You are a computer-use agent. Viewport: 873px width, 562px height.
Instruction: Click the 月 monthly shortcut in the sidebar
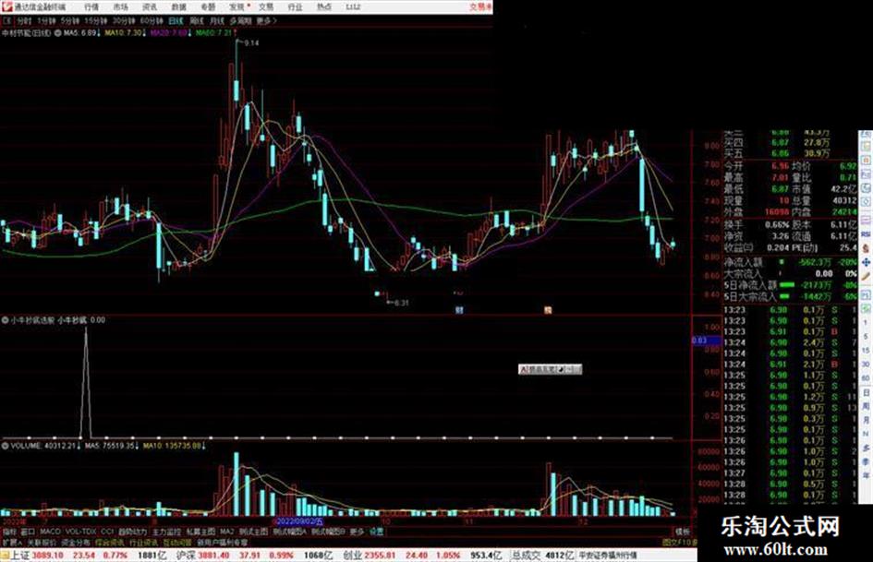click(x=866, y=420)
